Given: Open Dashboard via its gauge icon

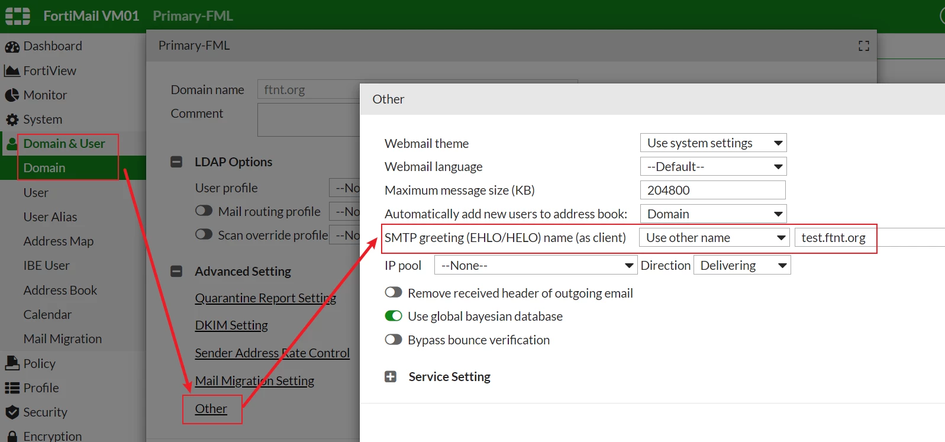Looking at the screenshot, I should point(12,47).
